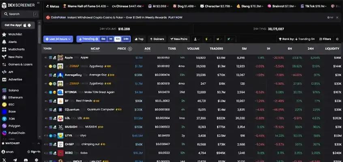
Task: Click PLAY NOW in CoinPoker ad
Action: [175, 17]
